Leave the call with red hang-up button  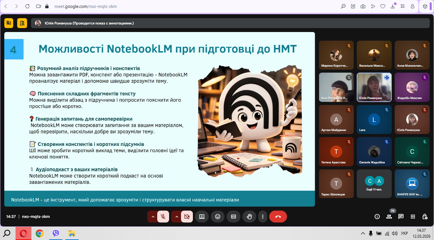point(278,217)
